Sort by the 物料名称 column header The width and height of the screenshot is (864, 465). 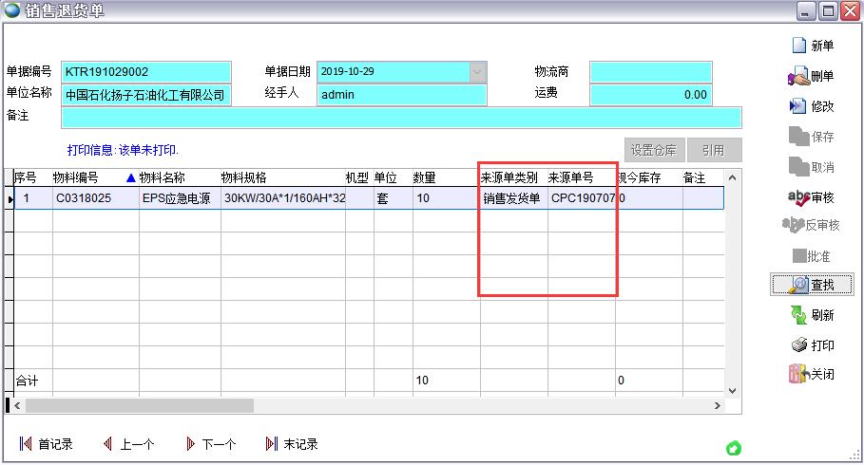[162, 177]
